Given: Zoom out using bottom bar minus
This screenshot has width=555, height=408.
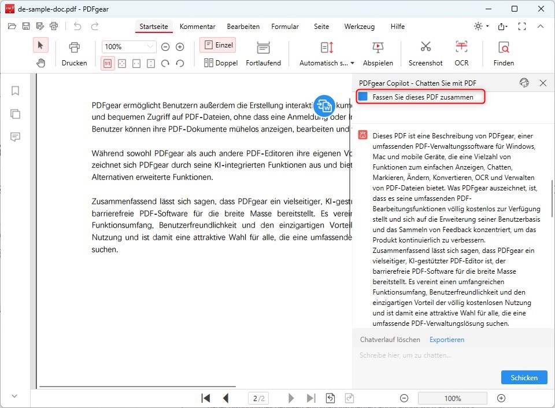Looking at the screenshot, I should [x=404, y=398].
